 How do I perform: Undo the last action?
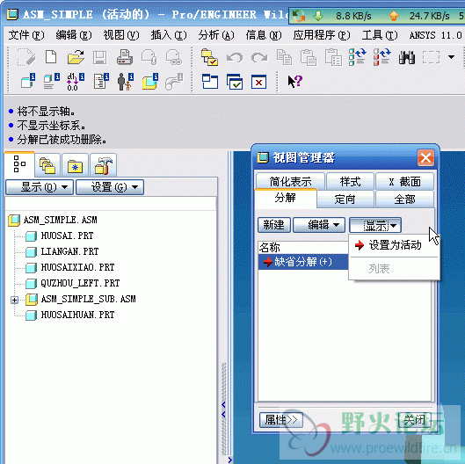point(235,57)
